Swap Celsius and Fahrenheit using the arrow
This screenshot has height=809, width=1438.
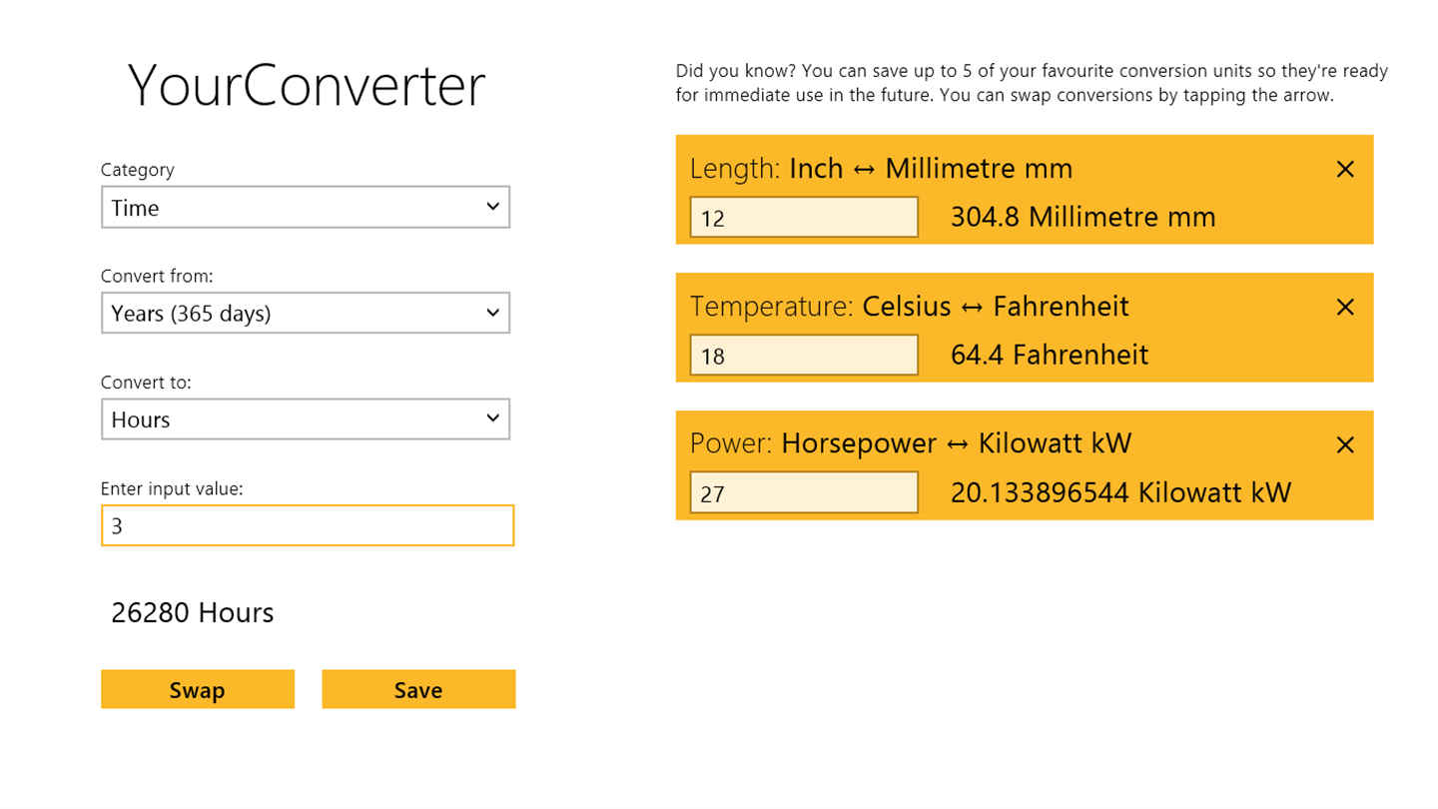point(972,308)
